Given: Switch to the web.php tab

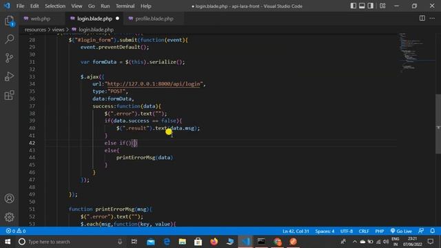Looking at the screenshot, I should point(40,19).
